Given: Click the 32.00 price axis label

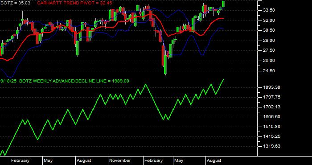Looking at the screenshot, I should 269,21.
